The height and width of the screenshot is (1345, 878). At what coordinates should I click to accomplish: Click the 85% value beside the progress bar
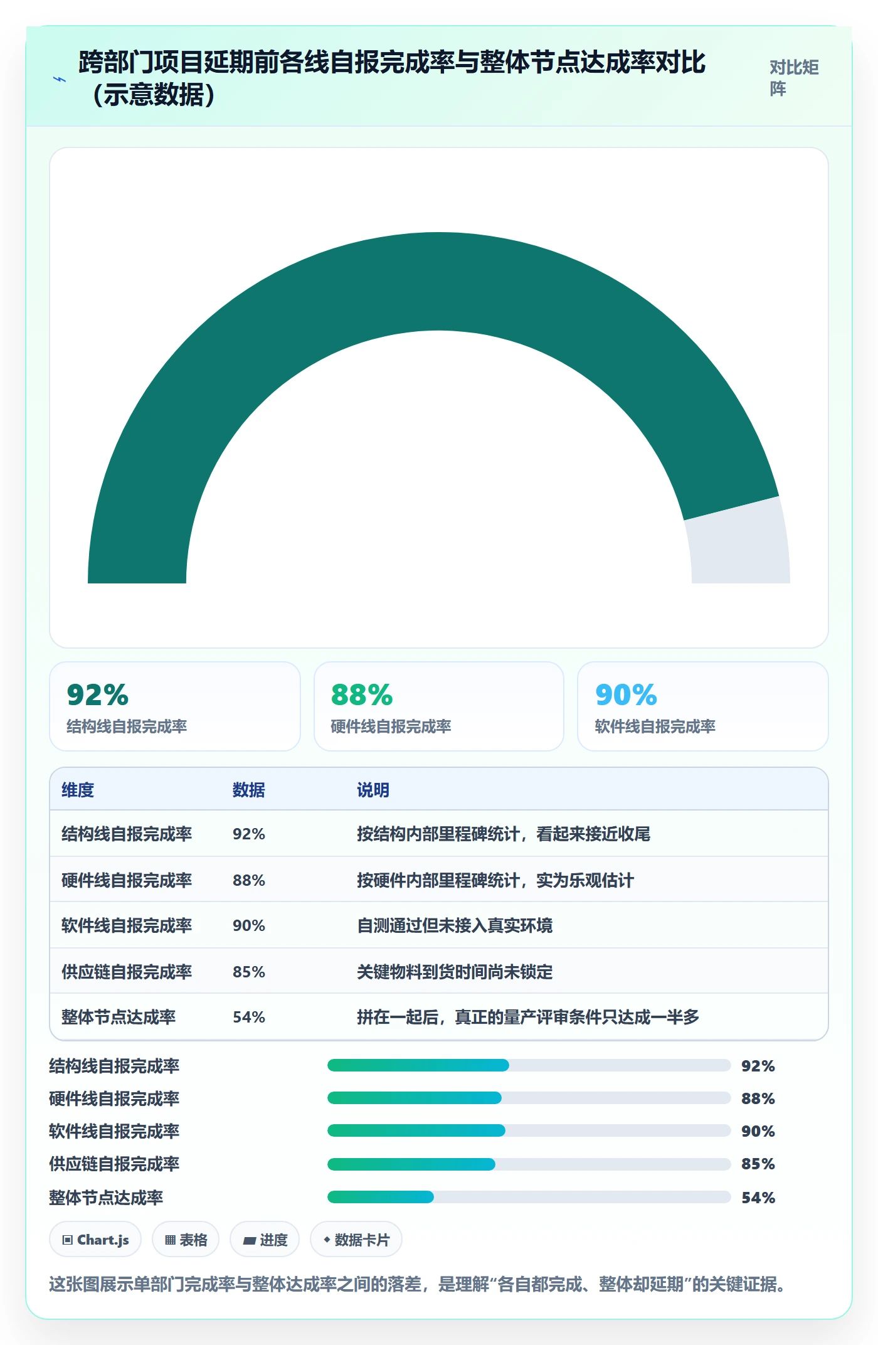pyautogui.click(x=758, y=1164)
